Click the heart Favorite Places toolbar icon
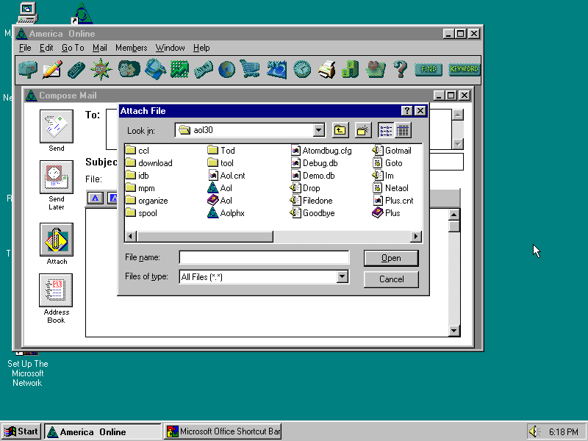The image size is (588, 441). click(376, 70)
